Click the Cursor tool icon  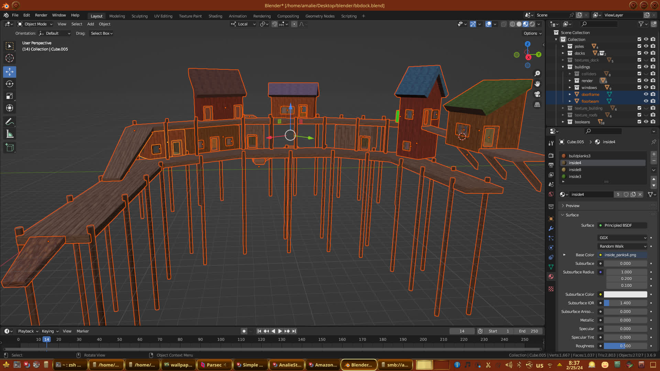tap(10, 58)
